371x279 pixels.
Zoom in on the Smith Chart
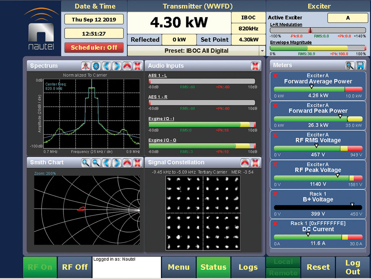coord(86,163)
